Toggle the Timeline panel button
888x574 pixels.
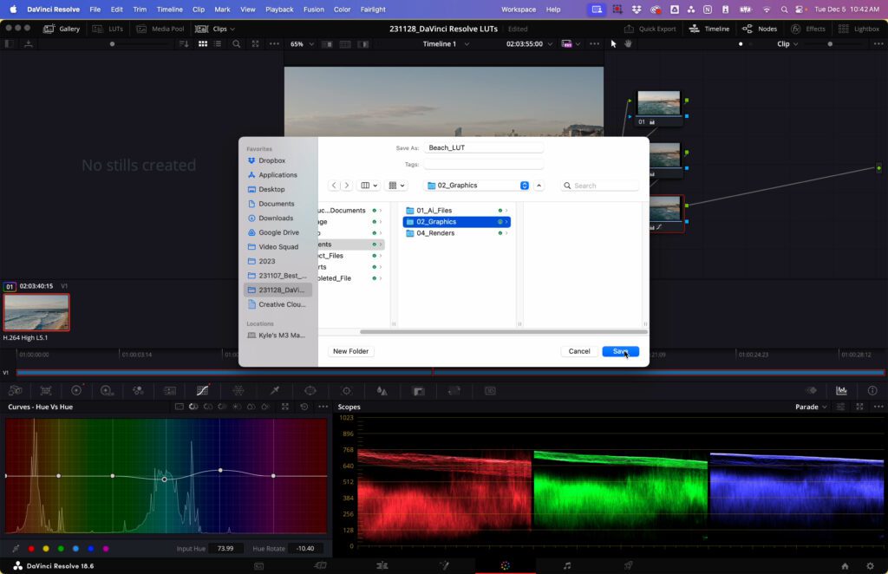[x=709, y=29]
